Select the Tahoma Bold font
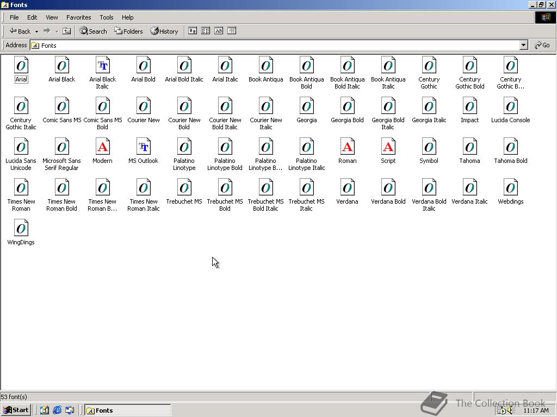 510,151
